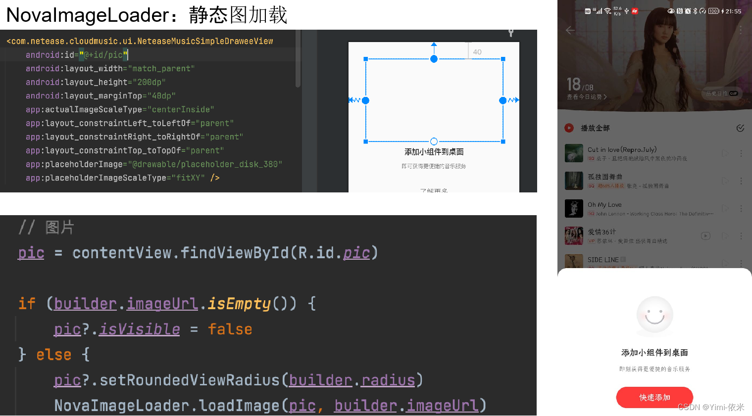The image size is (752, 416).
Task: Select the Cut in love album cover
Action: (574, 153)
